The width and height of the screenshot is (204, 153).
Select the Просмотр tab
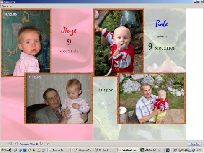pyautogui.click(x=7, y=6)
